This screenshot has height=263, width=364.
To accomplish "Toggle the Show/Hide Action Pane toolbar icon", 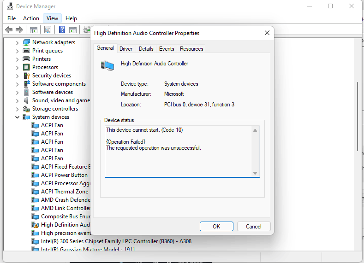I will click(x=72, y=29).
